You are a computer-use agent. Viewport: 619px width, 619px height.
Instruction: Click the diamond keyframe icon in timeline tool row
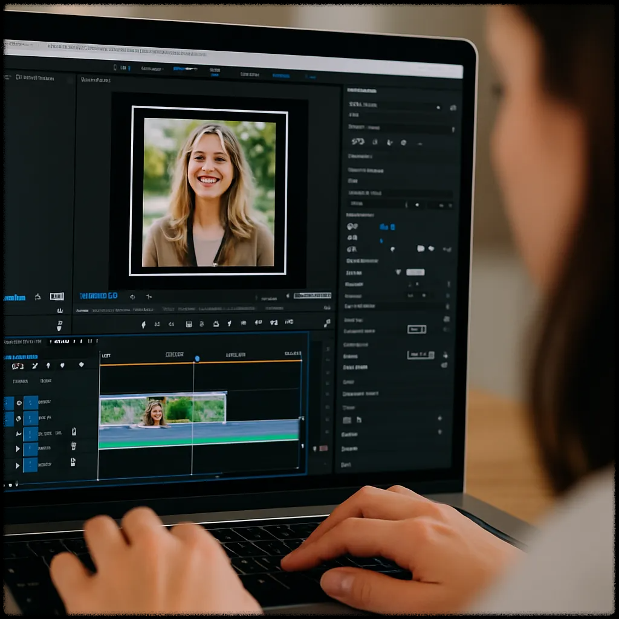click(82, 365)
